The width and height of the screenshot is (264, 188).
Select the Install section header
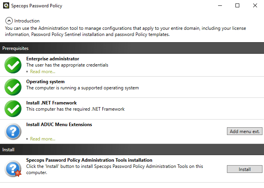click(x=132, y=150)
